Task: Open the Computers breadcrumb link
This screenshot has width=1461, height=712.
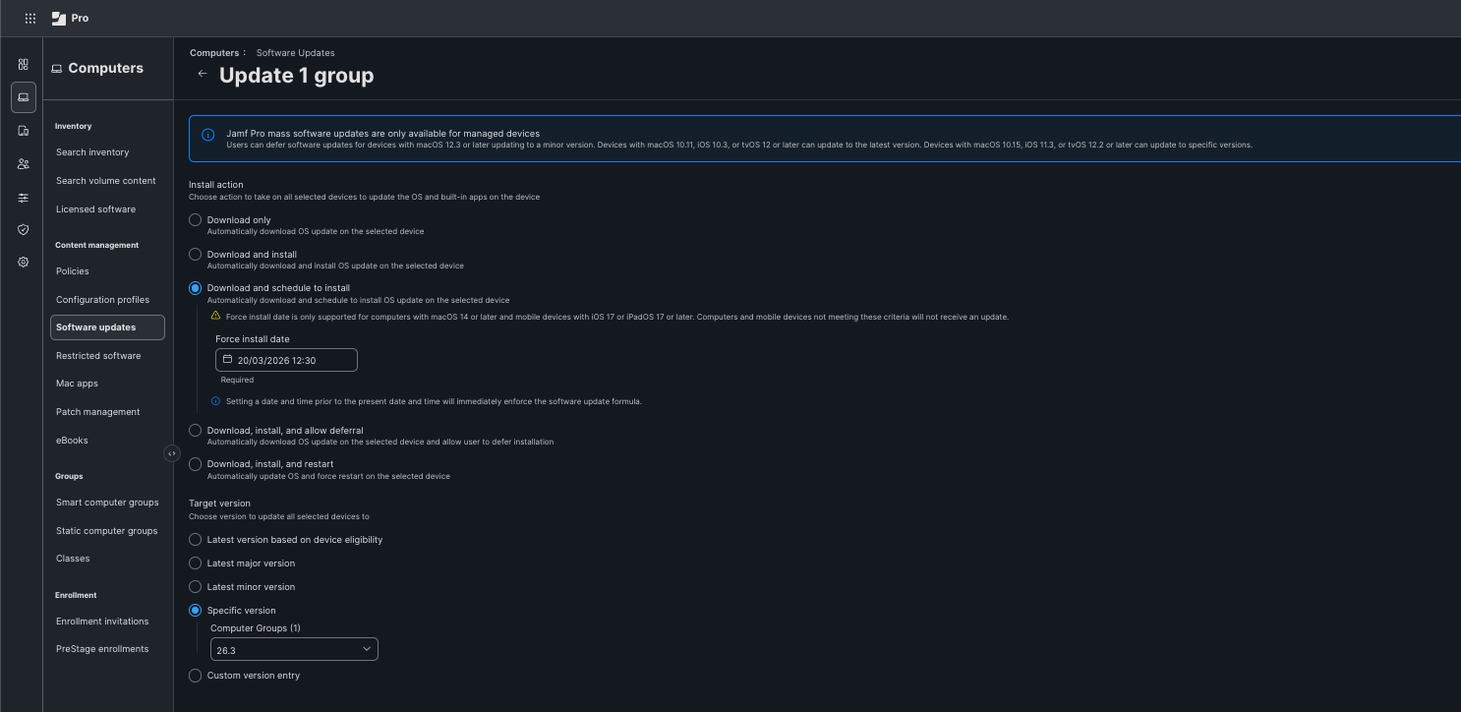Action: pos(212,52)
